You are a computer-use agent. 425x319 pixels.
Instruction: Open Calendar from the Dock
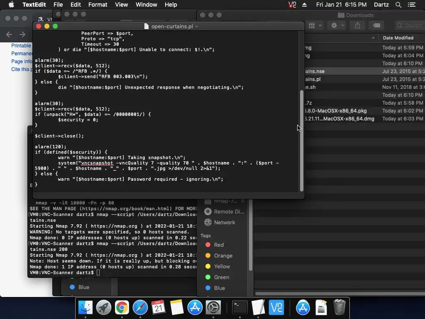point(158,307)
